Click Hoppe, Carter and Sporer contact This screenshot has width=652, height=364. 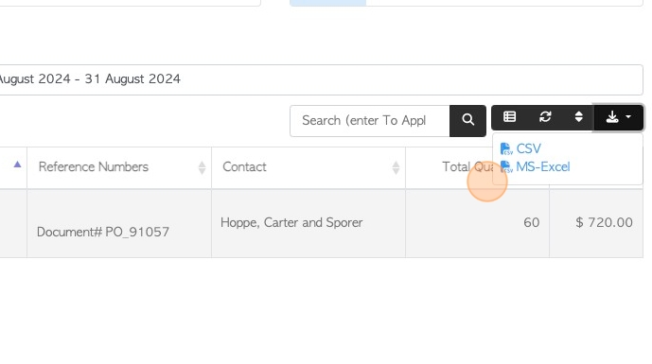(291, 223)
